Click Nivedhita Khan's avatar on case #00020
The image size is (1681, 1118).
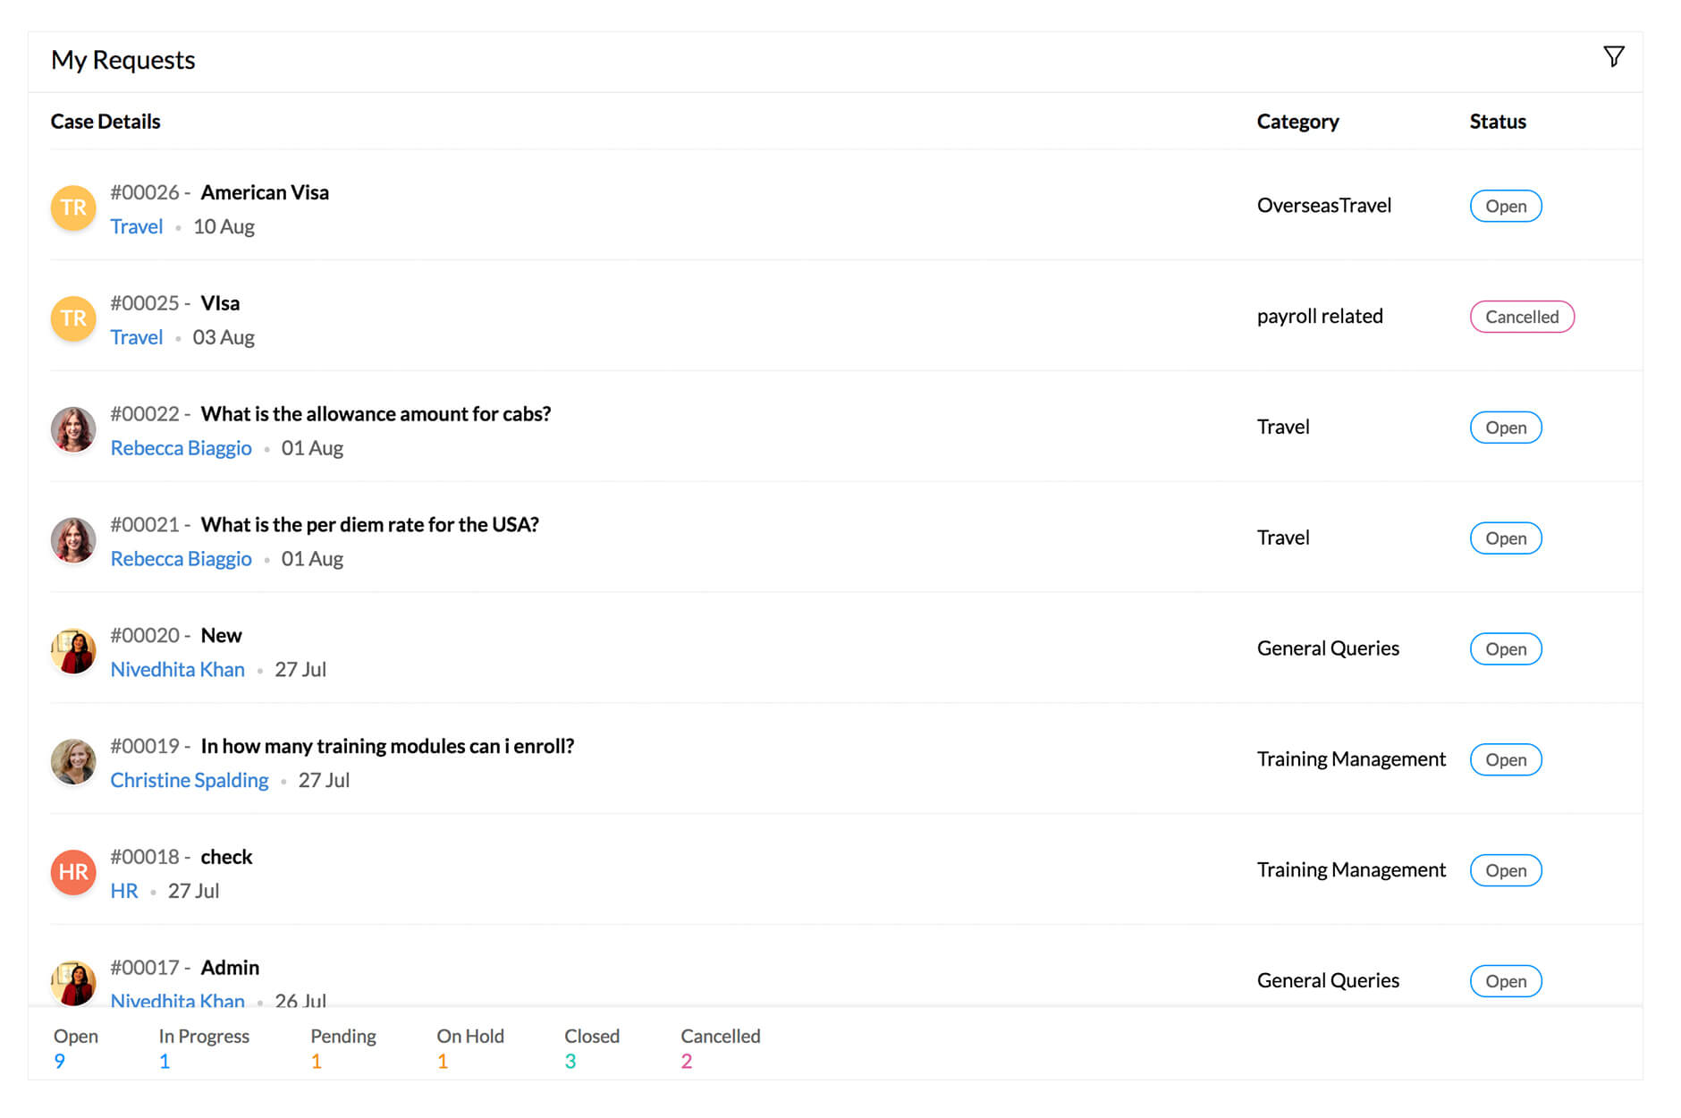[x=73, y=650]
